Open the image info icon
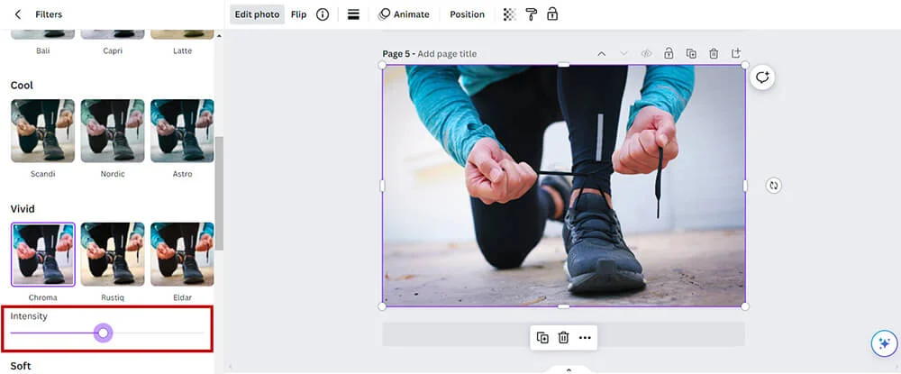Viewport: 901px width, 374px height. pos(322,14)
